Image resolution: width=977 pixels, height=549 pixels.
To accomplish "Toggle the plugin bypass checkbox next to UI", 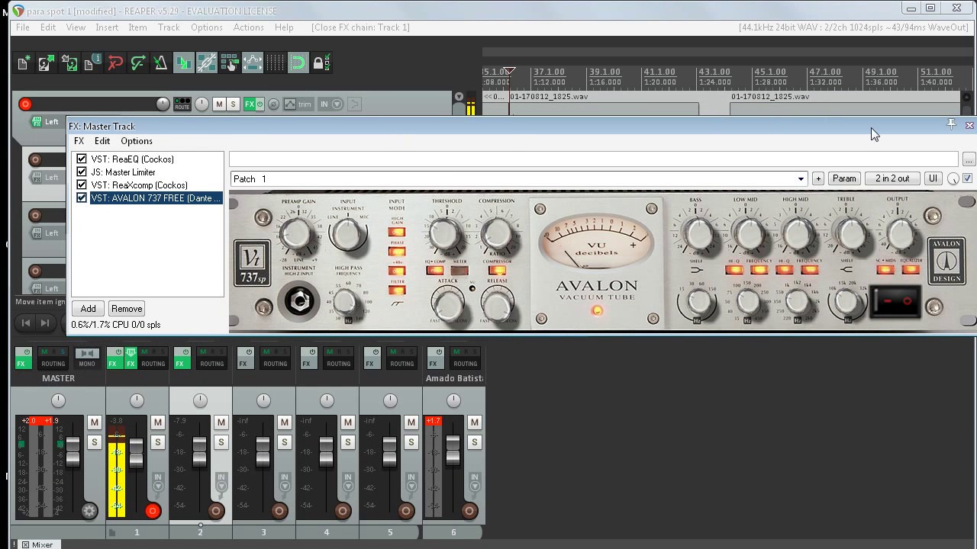I will [x=968, y=178].
